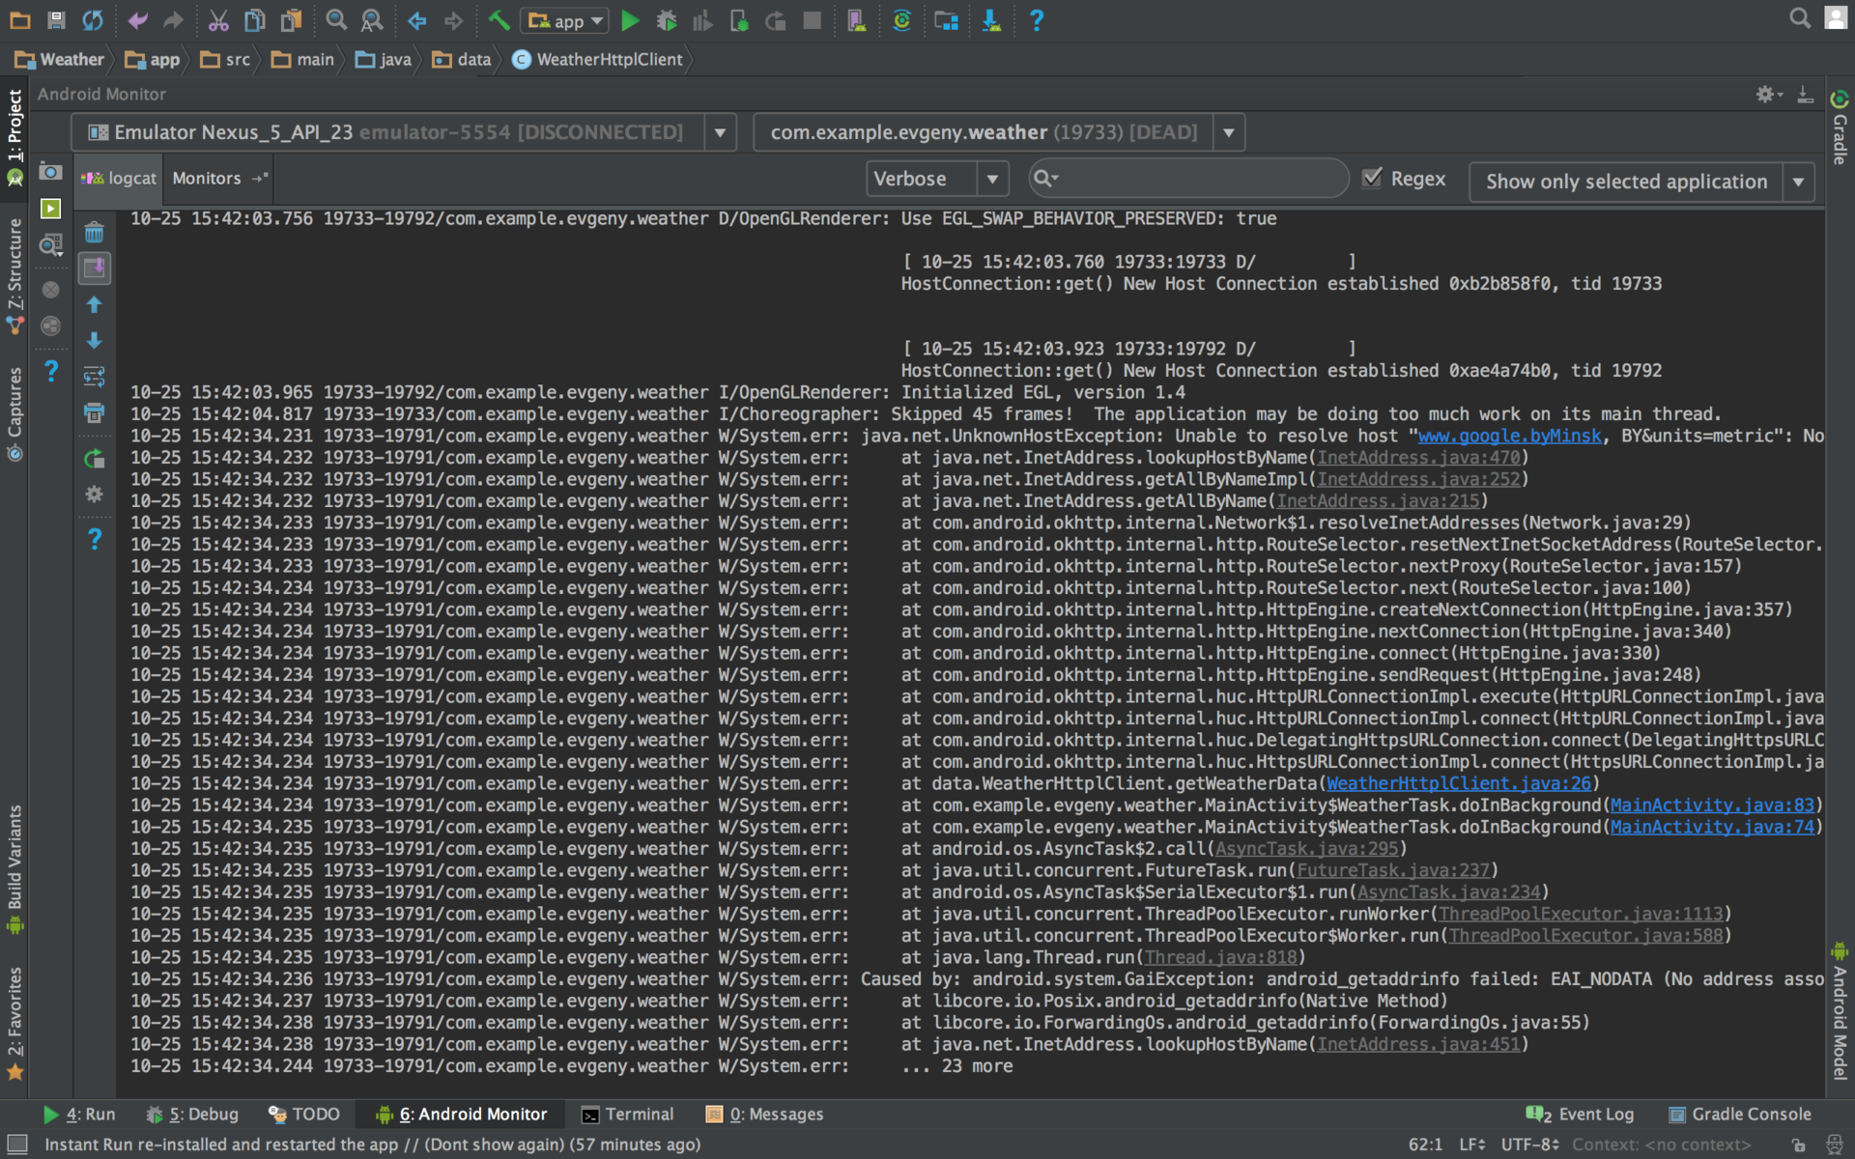The image size is (1855, 1159).
Task: Open the Gradle Console panel
Action: point(1740,1114)
